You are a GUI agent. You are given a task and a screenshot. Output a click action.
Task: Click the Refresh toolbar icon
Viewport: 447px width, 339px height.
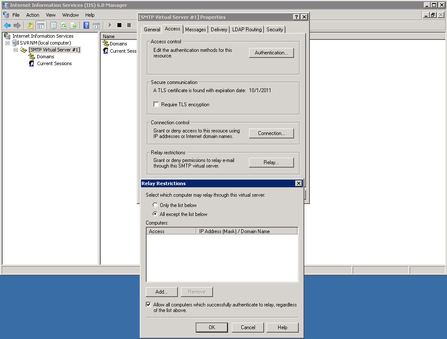pyautogui.click(x=63, y=26)
